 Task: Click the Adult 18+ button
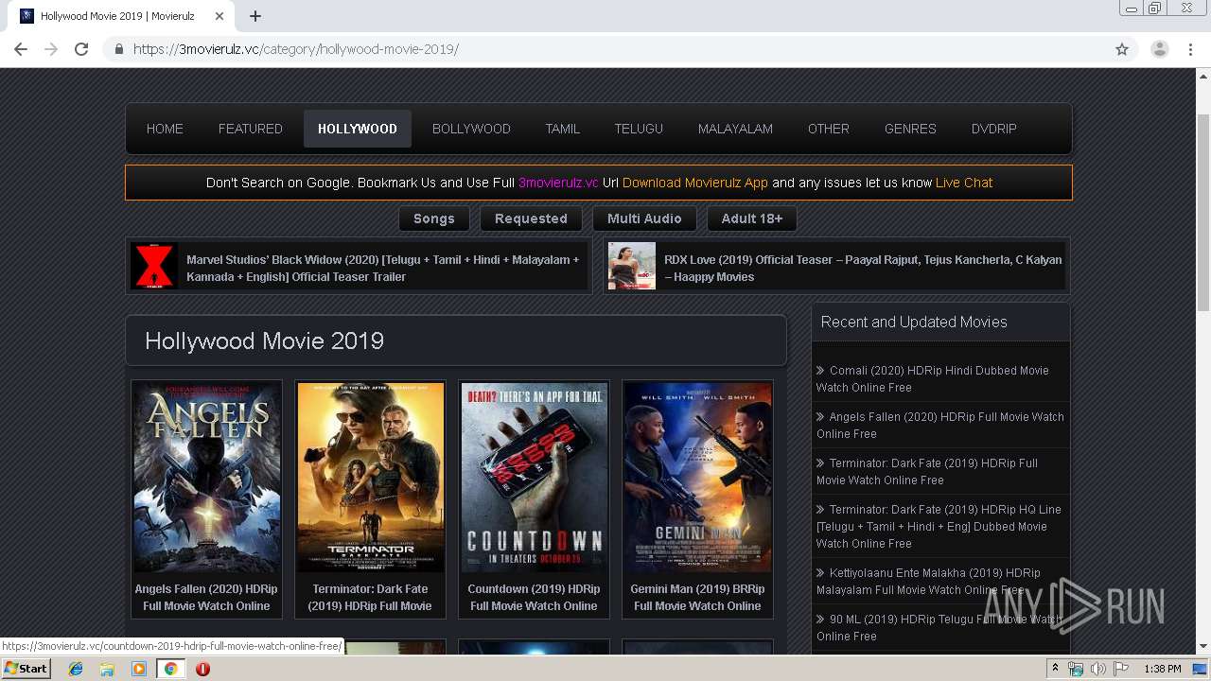752,218
